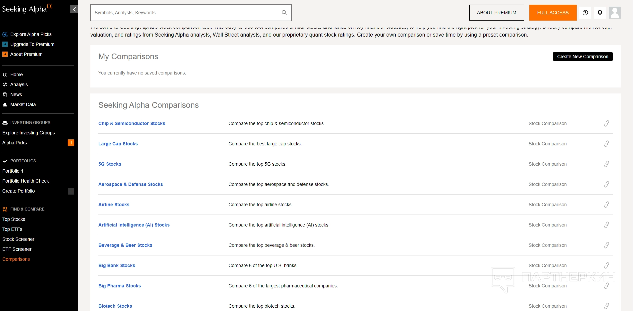Go to Market Data in sidebar
633x311 pixels.
tap(23, 104)
